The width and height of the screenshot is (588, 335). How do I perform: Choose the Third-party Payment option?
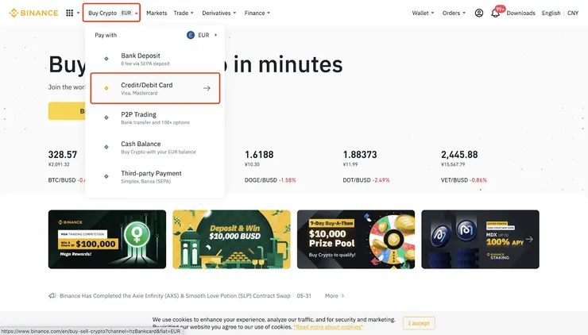pos(155,176)
